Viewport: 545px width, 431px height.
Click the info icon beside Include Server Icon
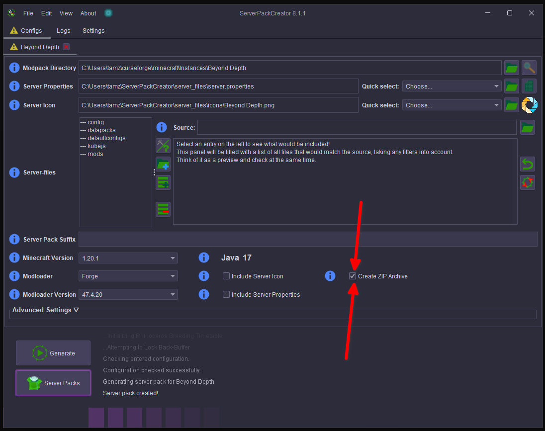[x=204, y=276]
